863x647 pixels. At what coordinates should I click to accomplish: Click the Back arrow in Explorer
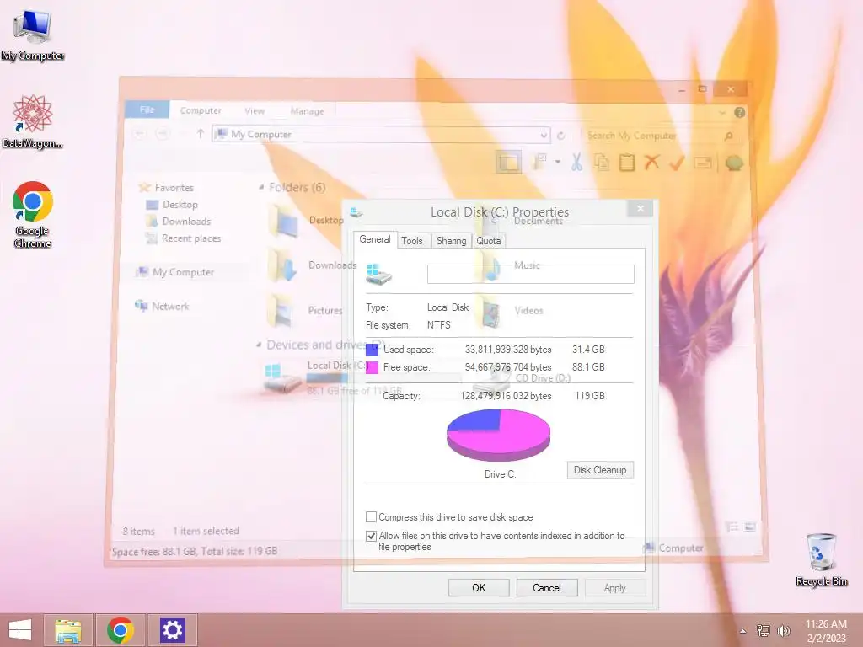tap(139, 134)
